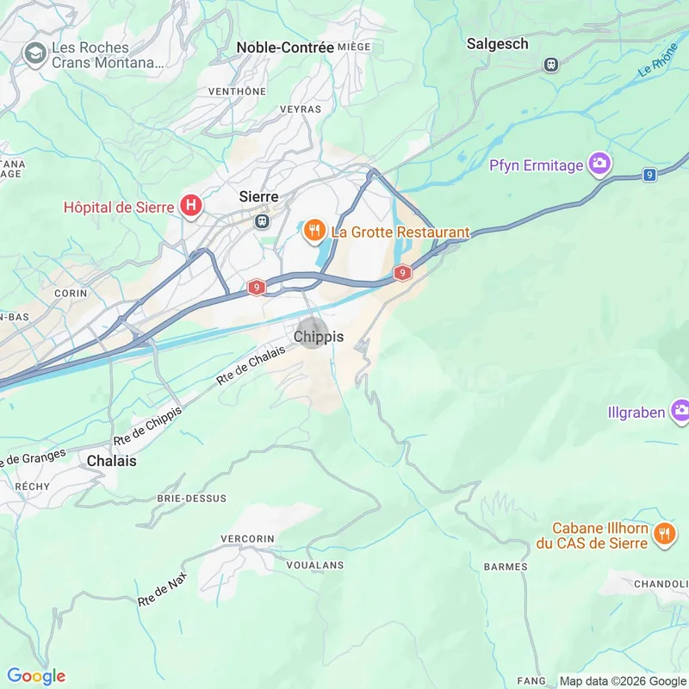689x689 pixels.
Task: Click the Salgesch town name
Action: click(498, 44)
